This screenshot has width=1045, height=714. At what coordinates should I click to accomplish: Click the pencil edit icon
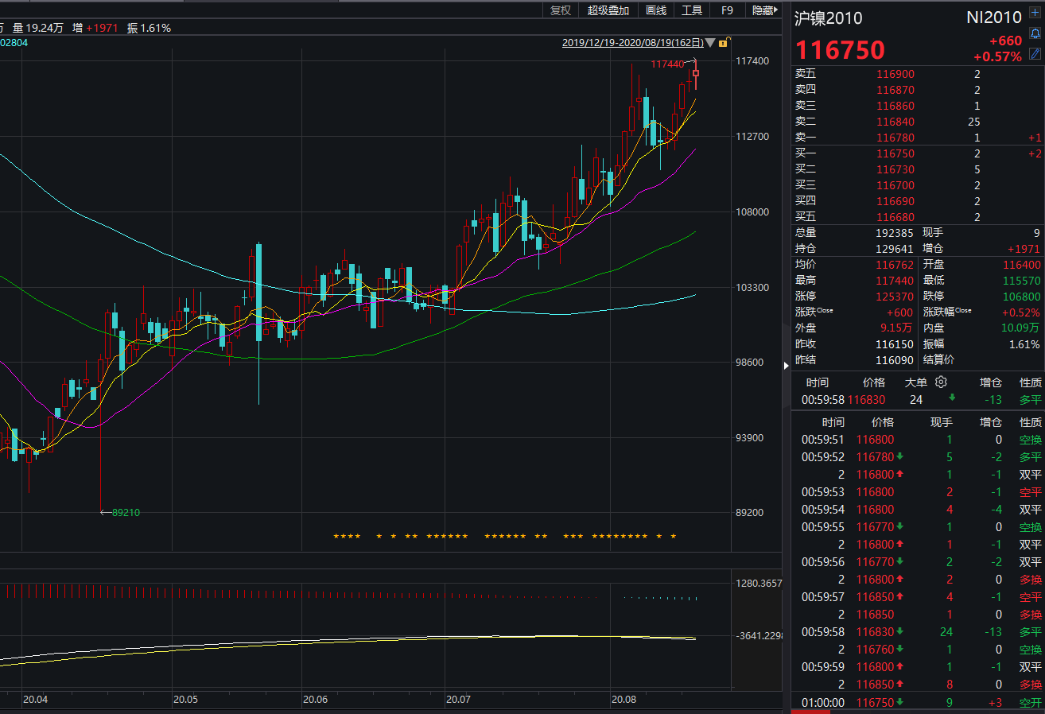[x=1035, y=54]
